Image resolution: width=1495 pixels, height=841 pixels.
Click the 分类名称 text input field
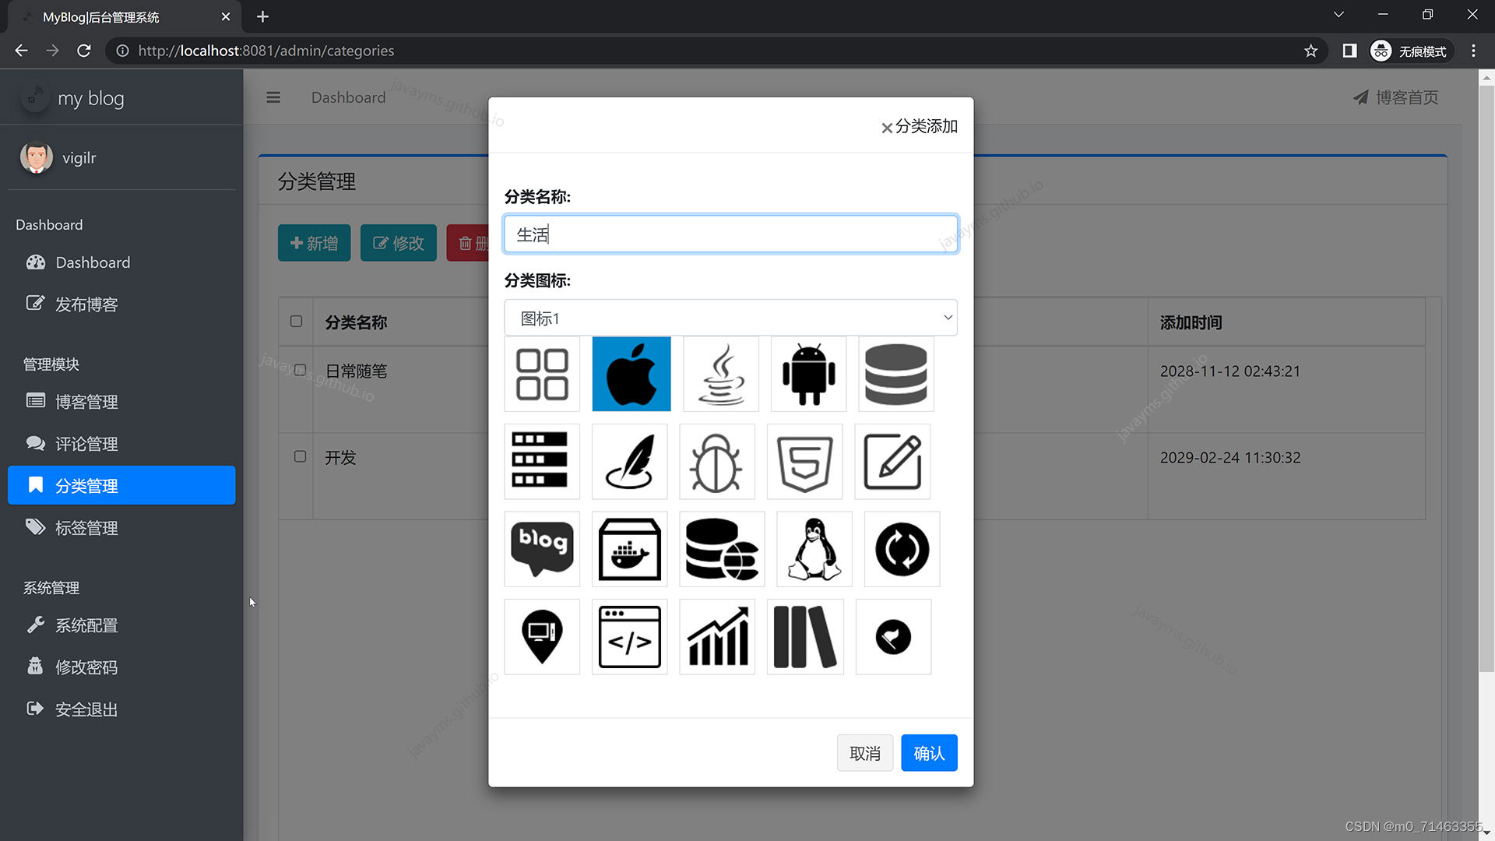click(x=730, y=234)
